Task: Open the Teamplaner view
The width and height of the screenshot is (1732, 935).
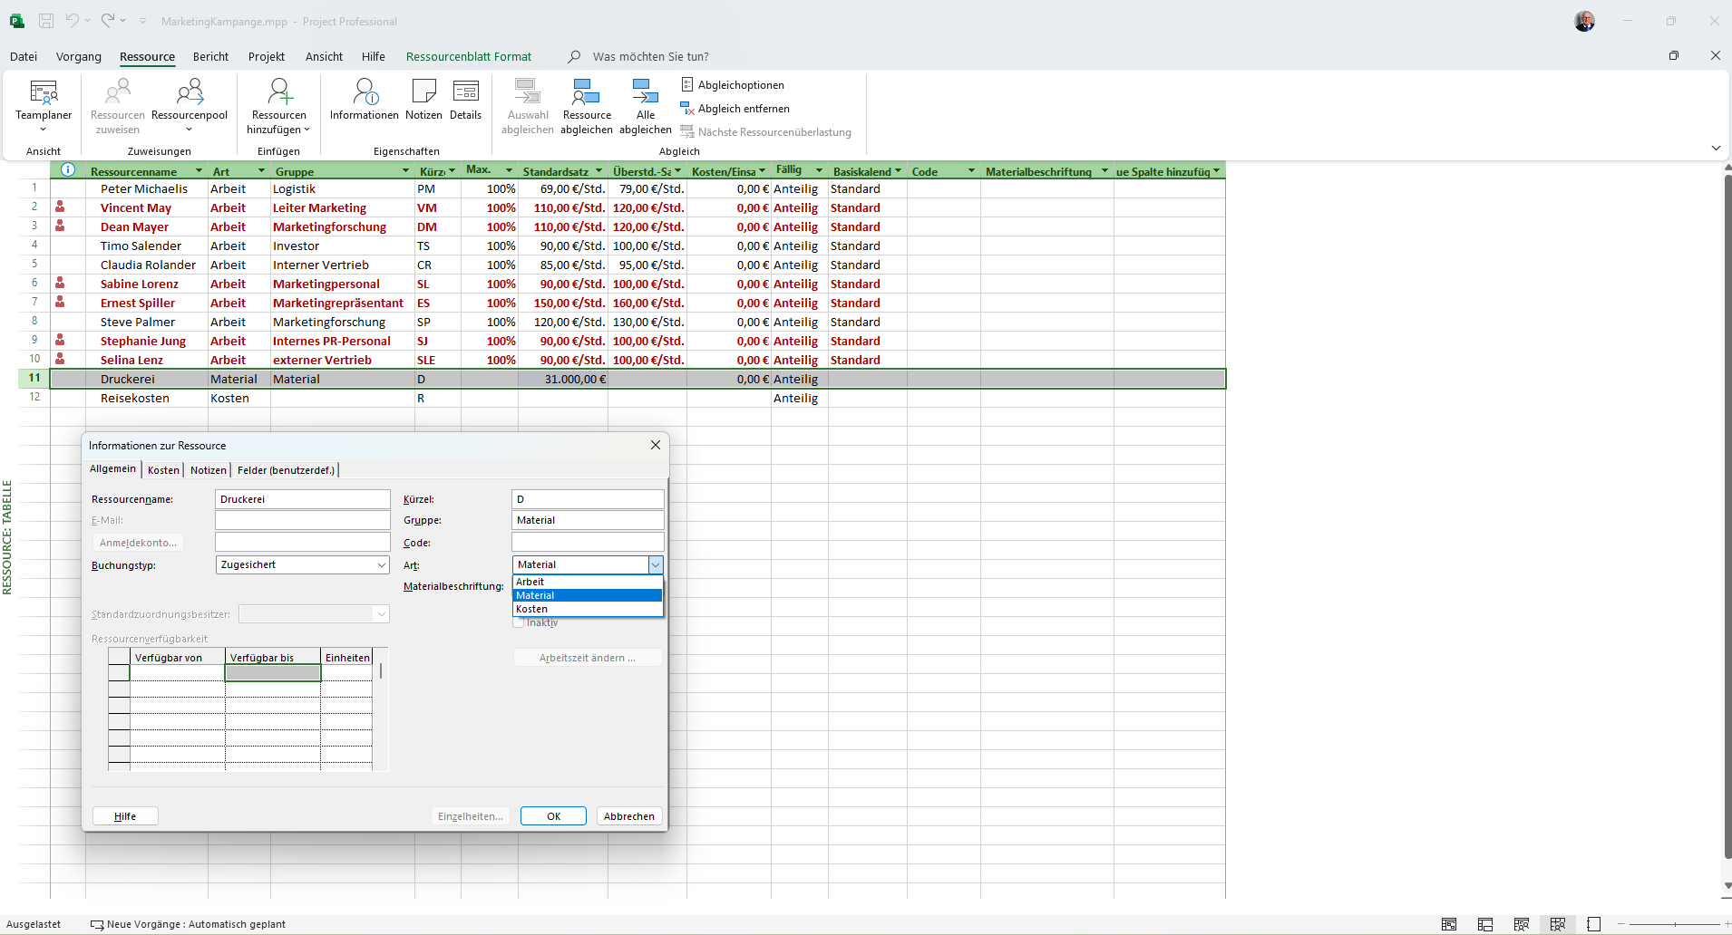Action: click(44, 106)
